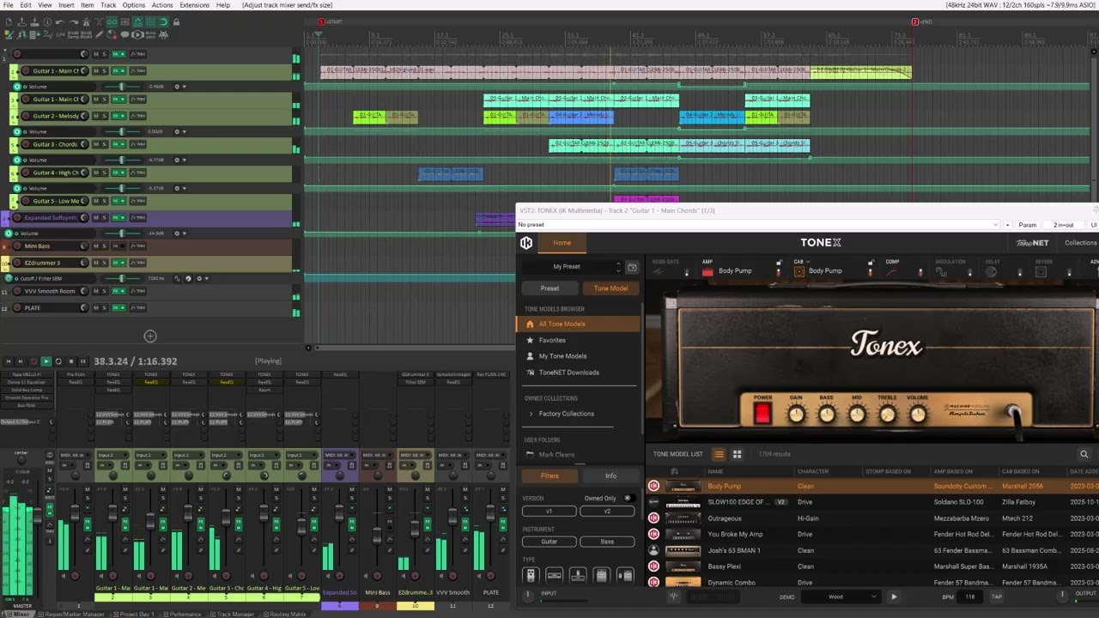Image resolution: width=1099 pixels, height=618 pixels.
Task: Select the stomp pedal type filter icon
Action: [x=531, y=575]
